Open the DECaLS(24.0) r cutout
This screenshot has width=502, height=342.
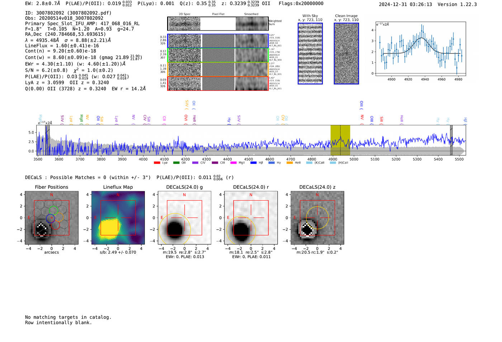[251, 217]
